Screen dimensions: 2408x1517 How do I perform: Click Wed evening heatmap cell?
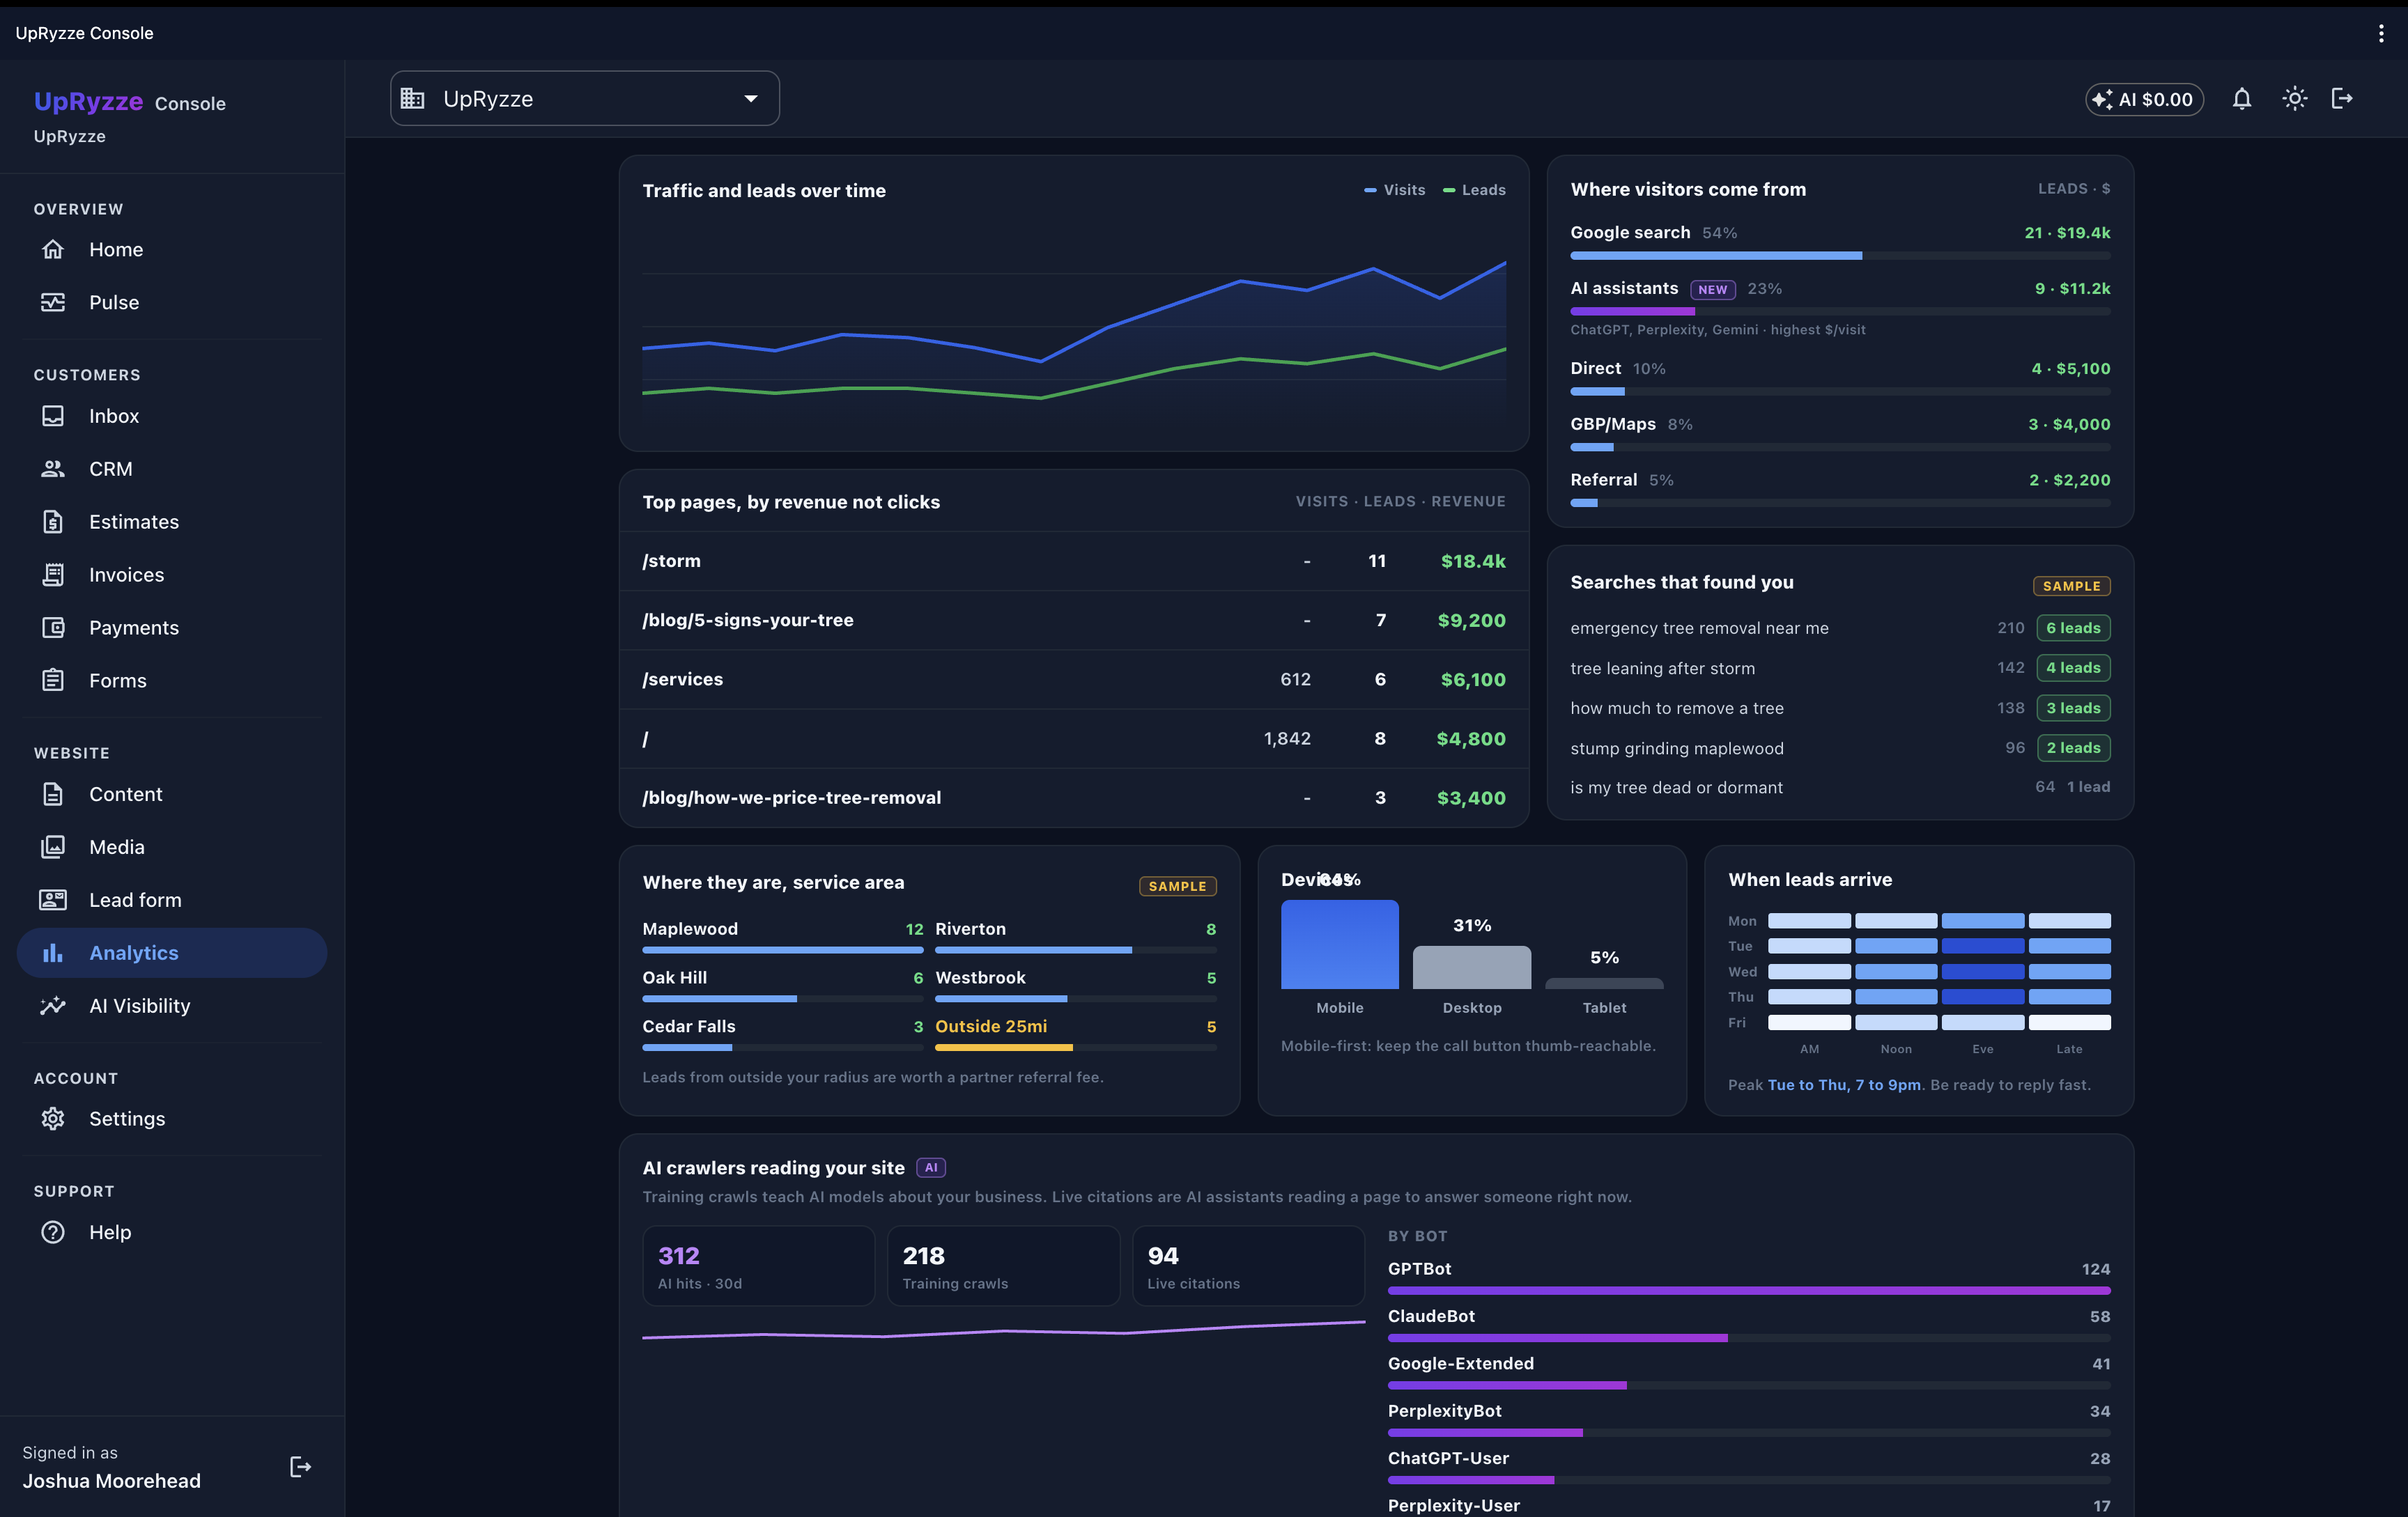tap(1983, 972)
